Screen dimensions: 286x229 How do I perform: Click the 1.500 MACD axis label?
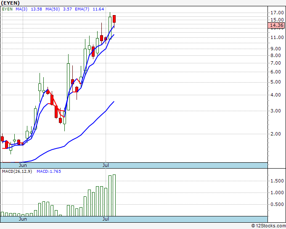(277, 181)
